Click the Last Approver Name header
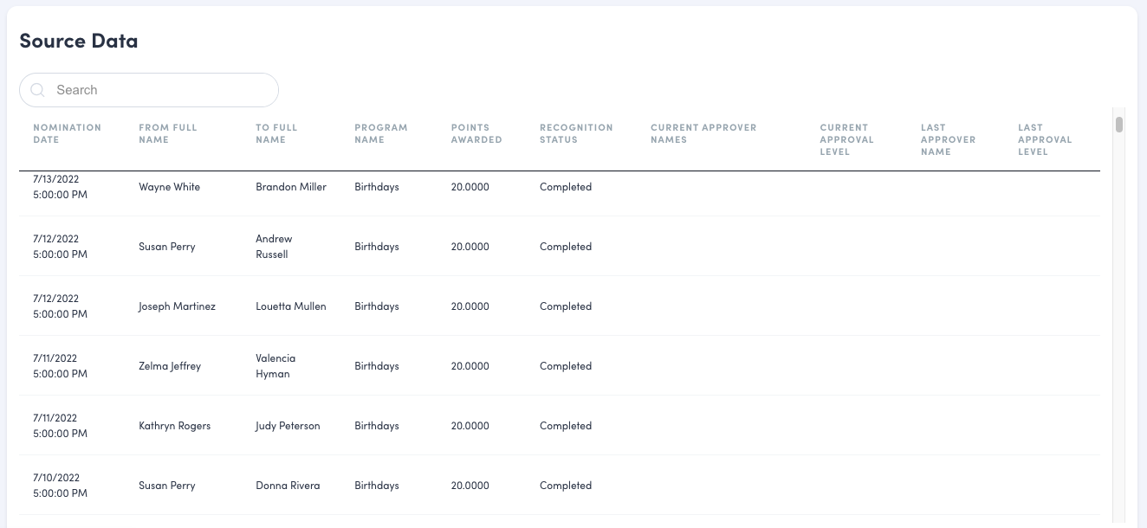The height and width of the screenshot is (528, 1147). [x=948, y=139]
